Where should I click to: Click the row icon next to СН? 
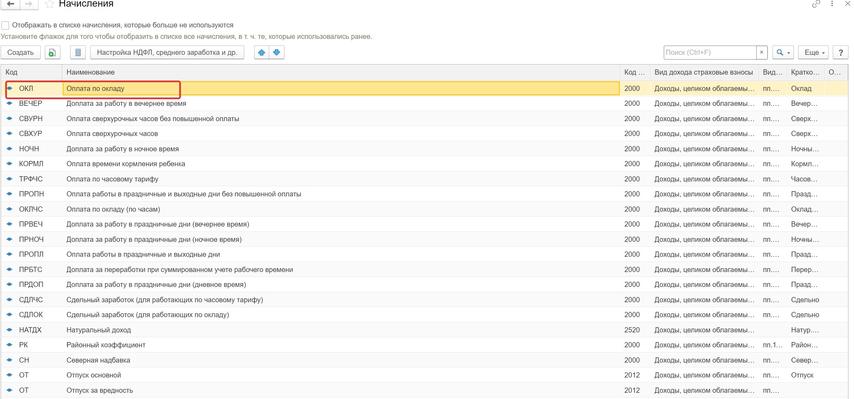[10, 360]
